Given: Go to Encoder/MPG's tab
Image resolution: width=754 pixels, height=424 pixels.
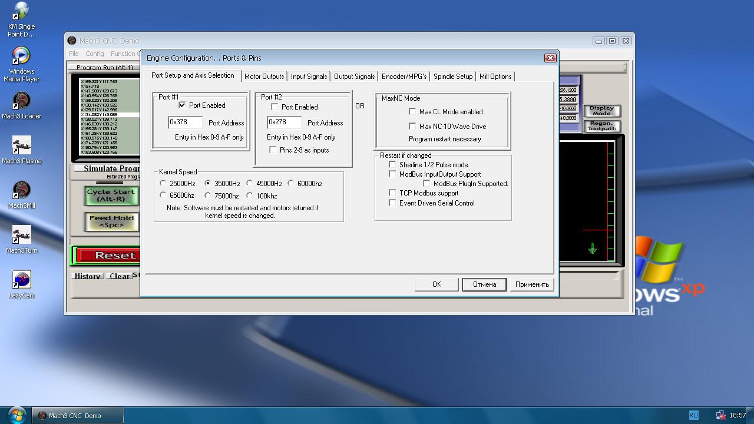Looking at the screenshot, I should pyautogui.click(x=404, y=77).
